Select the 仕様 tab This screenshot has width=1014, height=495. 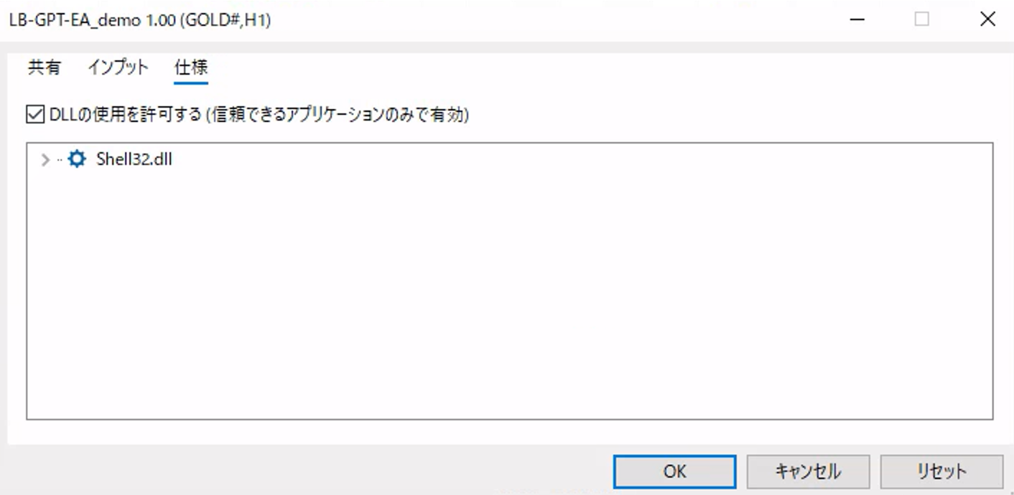[191, 68]
